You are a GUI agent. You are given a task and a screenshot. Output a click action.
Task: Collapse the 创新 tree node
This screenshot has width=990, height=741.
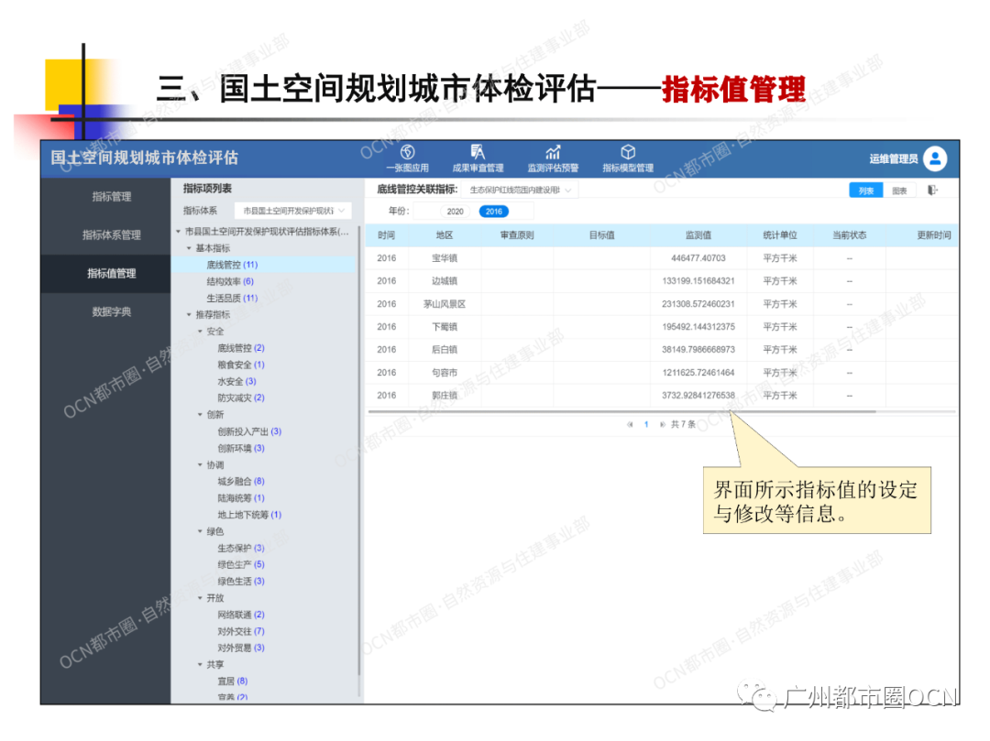pyautogui.click(x=200, y=415)
